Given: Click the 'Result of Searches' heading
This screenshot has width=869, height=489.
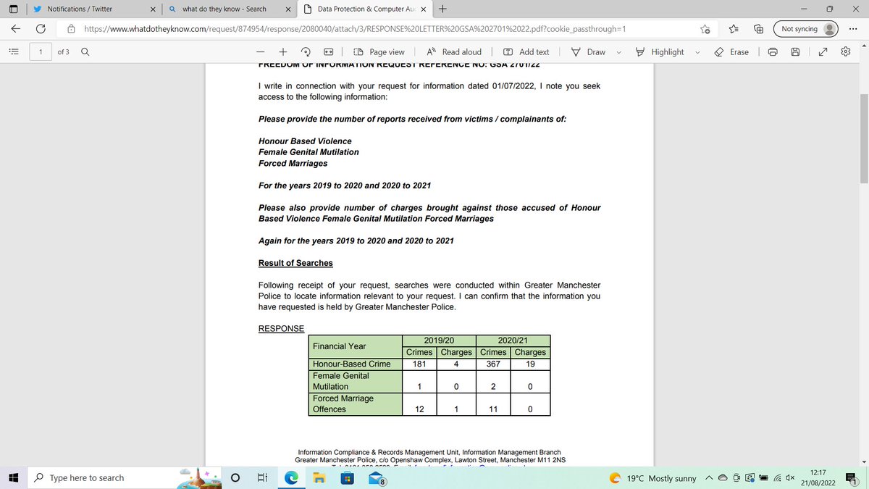Looking at the screenshot, I should (295, 263).
